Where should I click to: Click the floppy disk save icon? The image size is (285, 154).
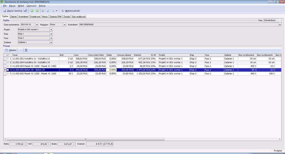25,11
